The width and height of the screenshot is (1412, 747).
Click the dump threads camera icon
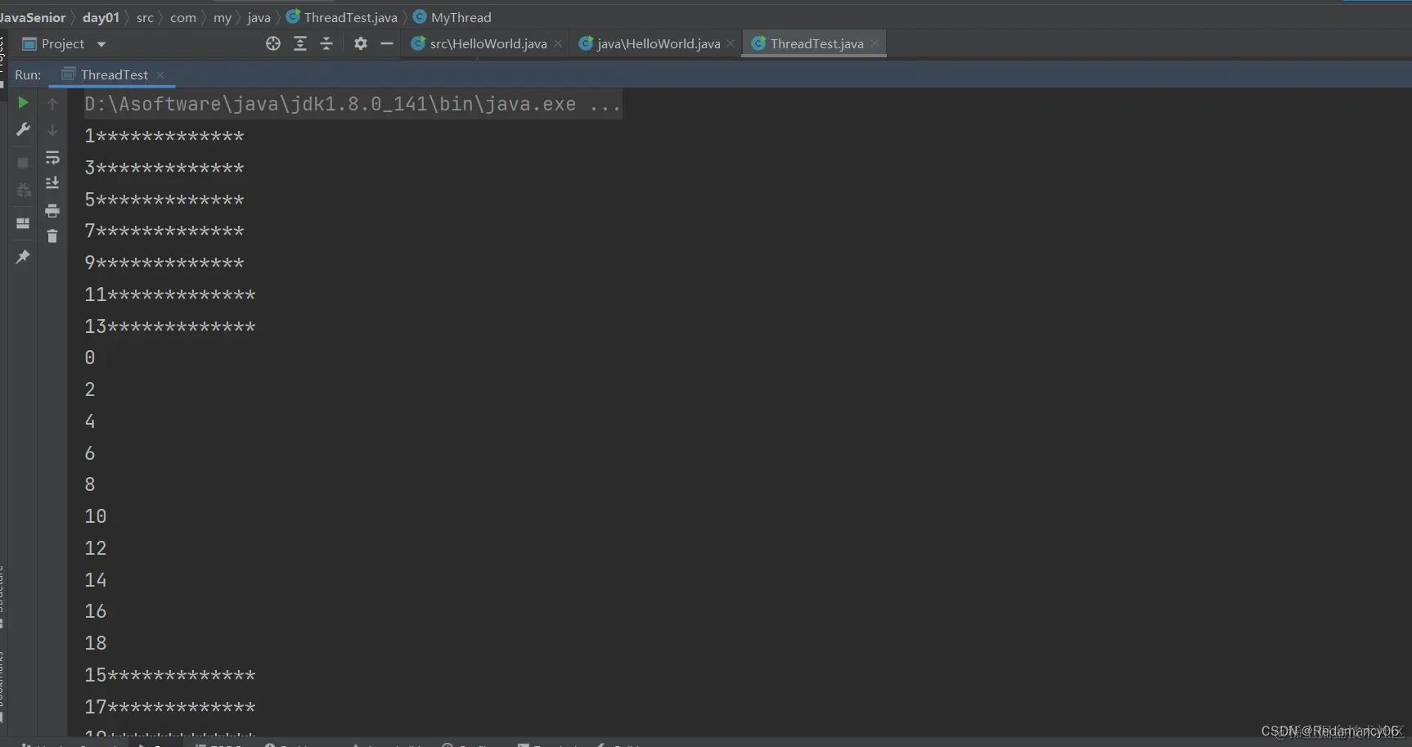23,191
